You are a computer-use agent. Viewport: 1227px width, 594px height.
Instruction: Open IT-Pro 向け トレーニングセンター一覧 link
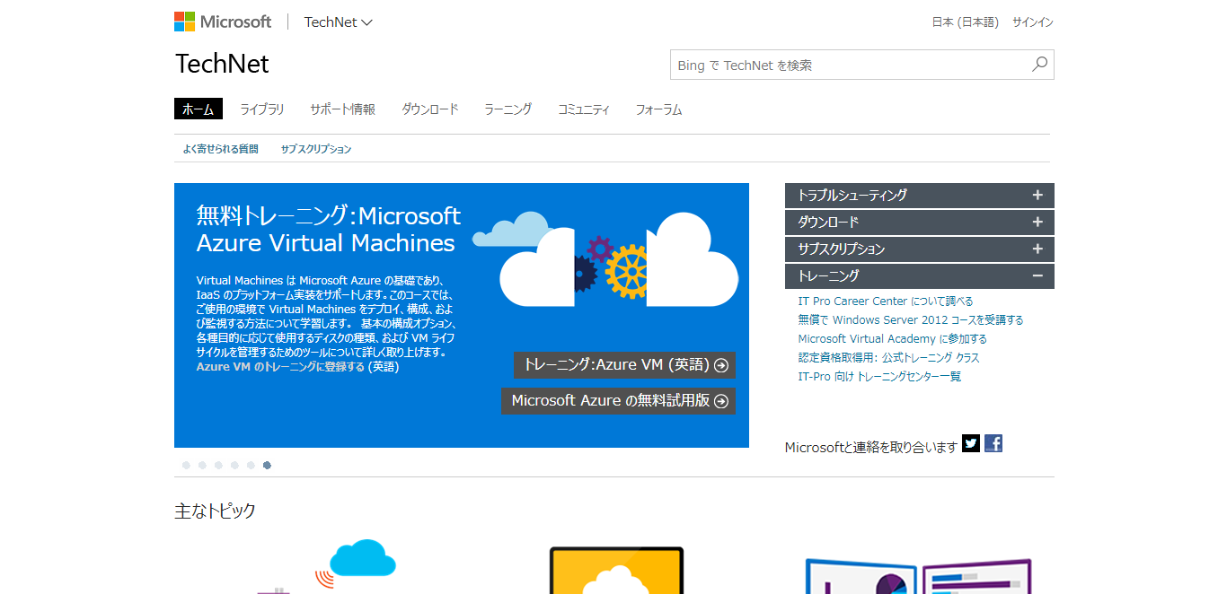pos(880,377)
